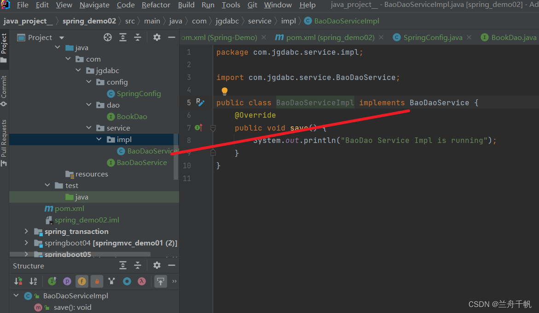Expand all in Structure panel
Image resolution: width=539 pixels, height=313 pixels.
coord(123,265)
